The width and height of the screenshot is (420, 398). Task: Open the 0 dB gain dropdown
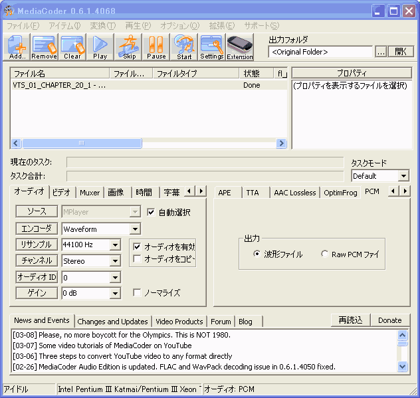tap(115, 293)
